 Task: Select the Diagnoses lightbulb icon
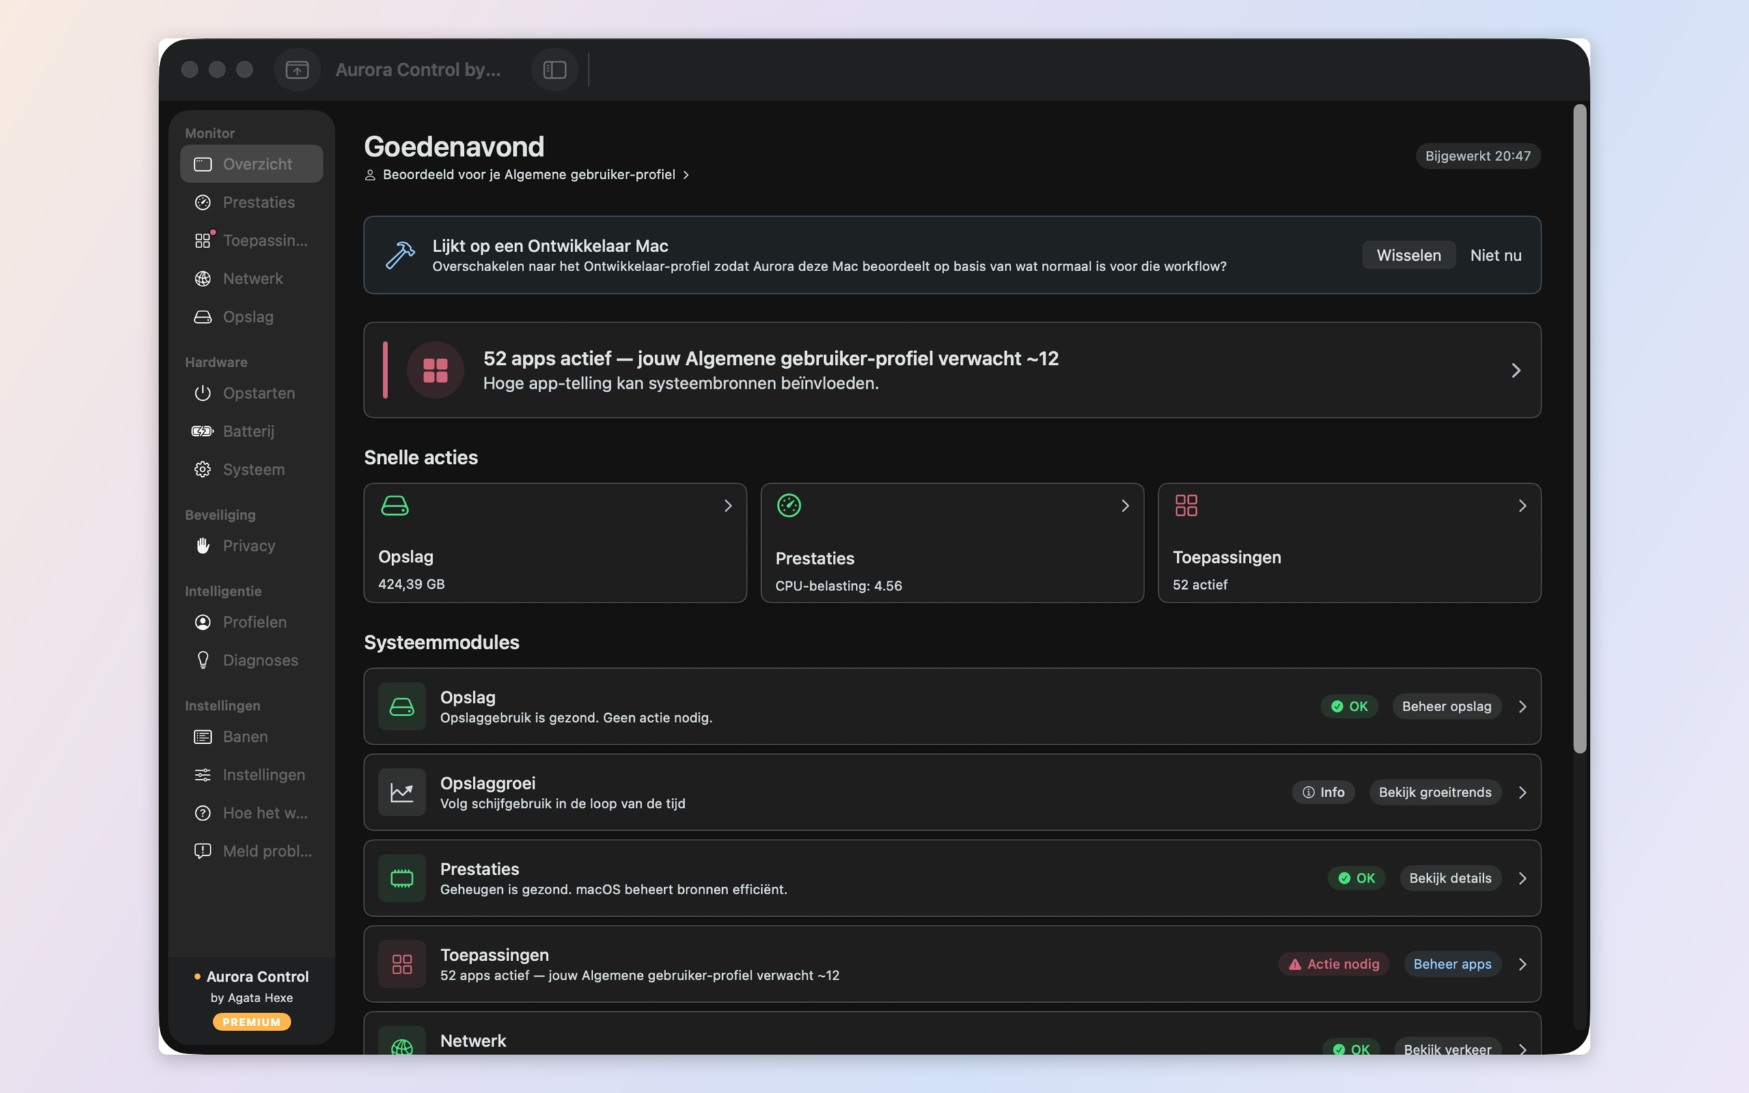[202, 660]
